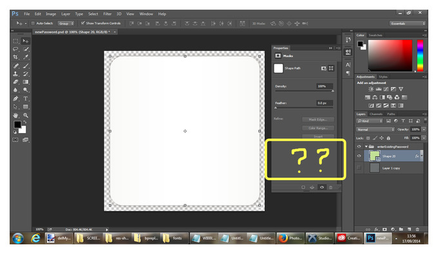Select the Eyedropper tool

click(26, 57)
